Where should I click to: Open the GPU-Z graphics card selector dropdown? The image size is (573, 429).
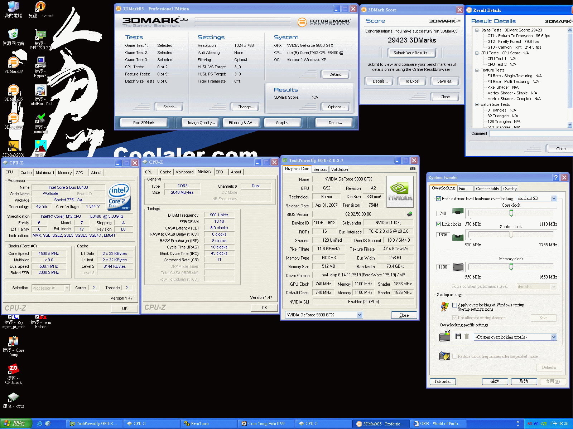360,315
